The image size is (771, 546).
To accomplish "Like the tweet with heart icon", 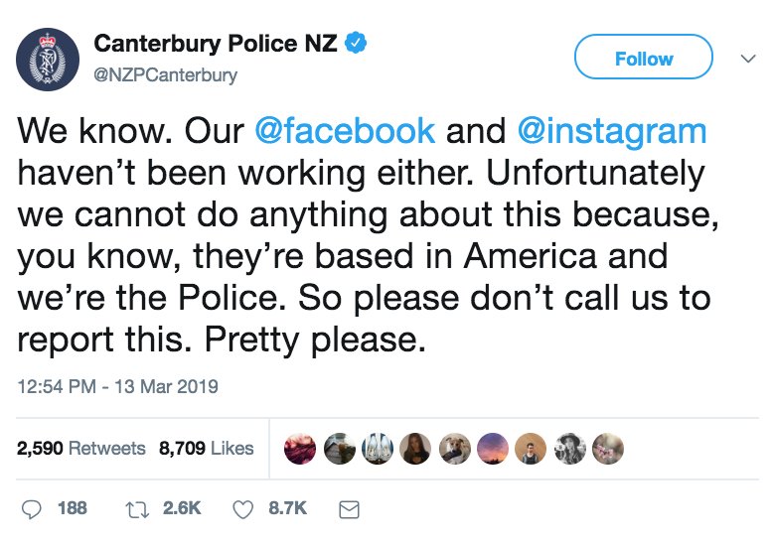I will (243, 508).
